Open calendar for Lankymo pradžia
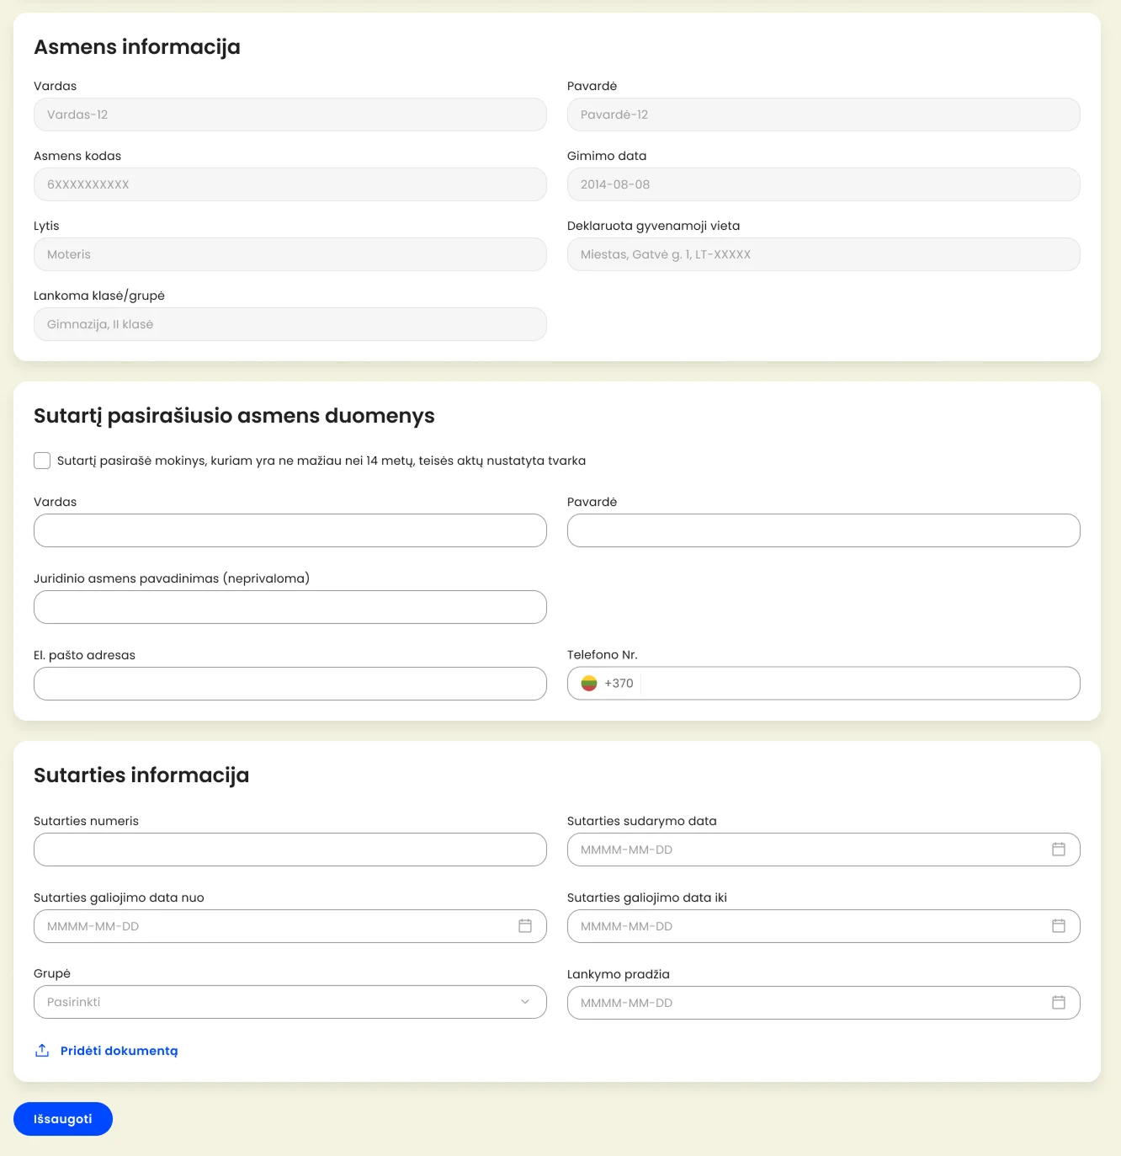The height and width of the screenshot is (1156, 1121). tap(1059, 1003)
